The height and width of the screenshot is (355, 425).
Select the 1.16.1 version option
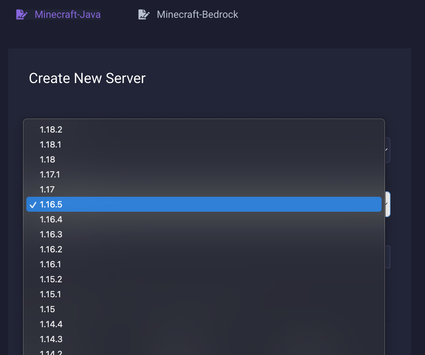(51, 264)
